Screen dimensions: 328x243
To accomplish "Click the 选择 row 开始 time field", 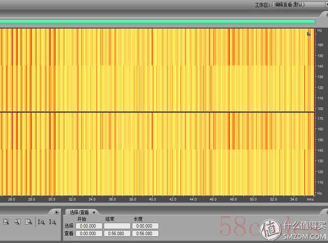I will [x=89, y=226].
